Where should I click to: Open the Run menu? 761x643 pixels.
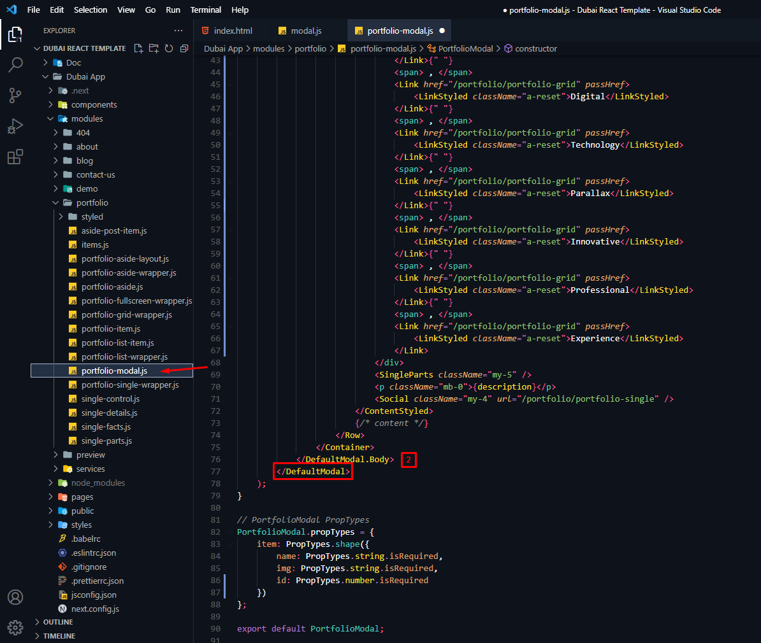[x=173, y=10]
